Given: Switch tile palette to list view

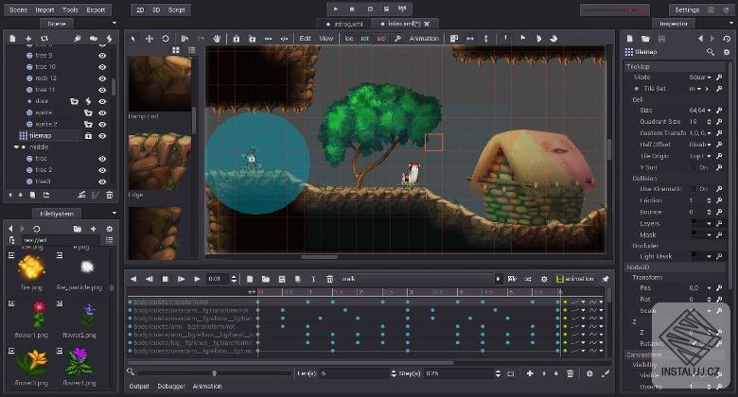Looking at the screenshot, I should point(191,50).
